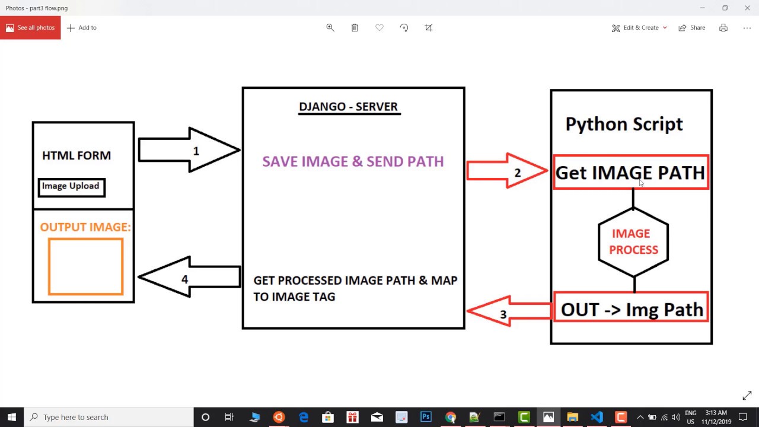
Task: Click the battery status tray icon
Action: coord(652,417)
